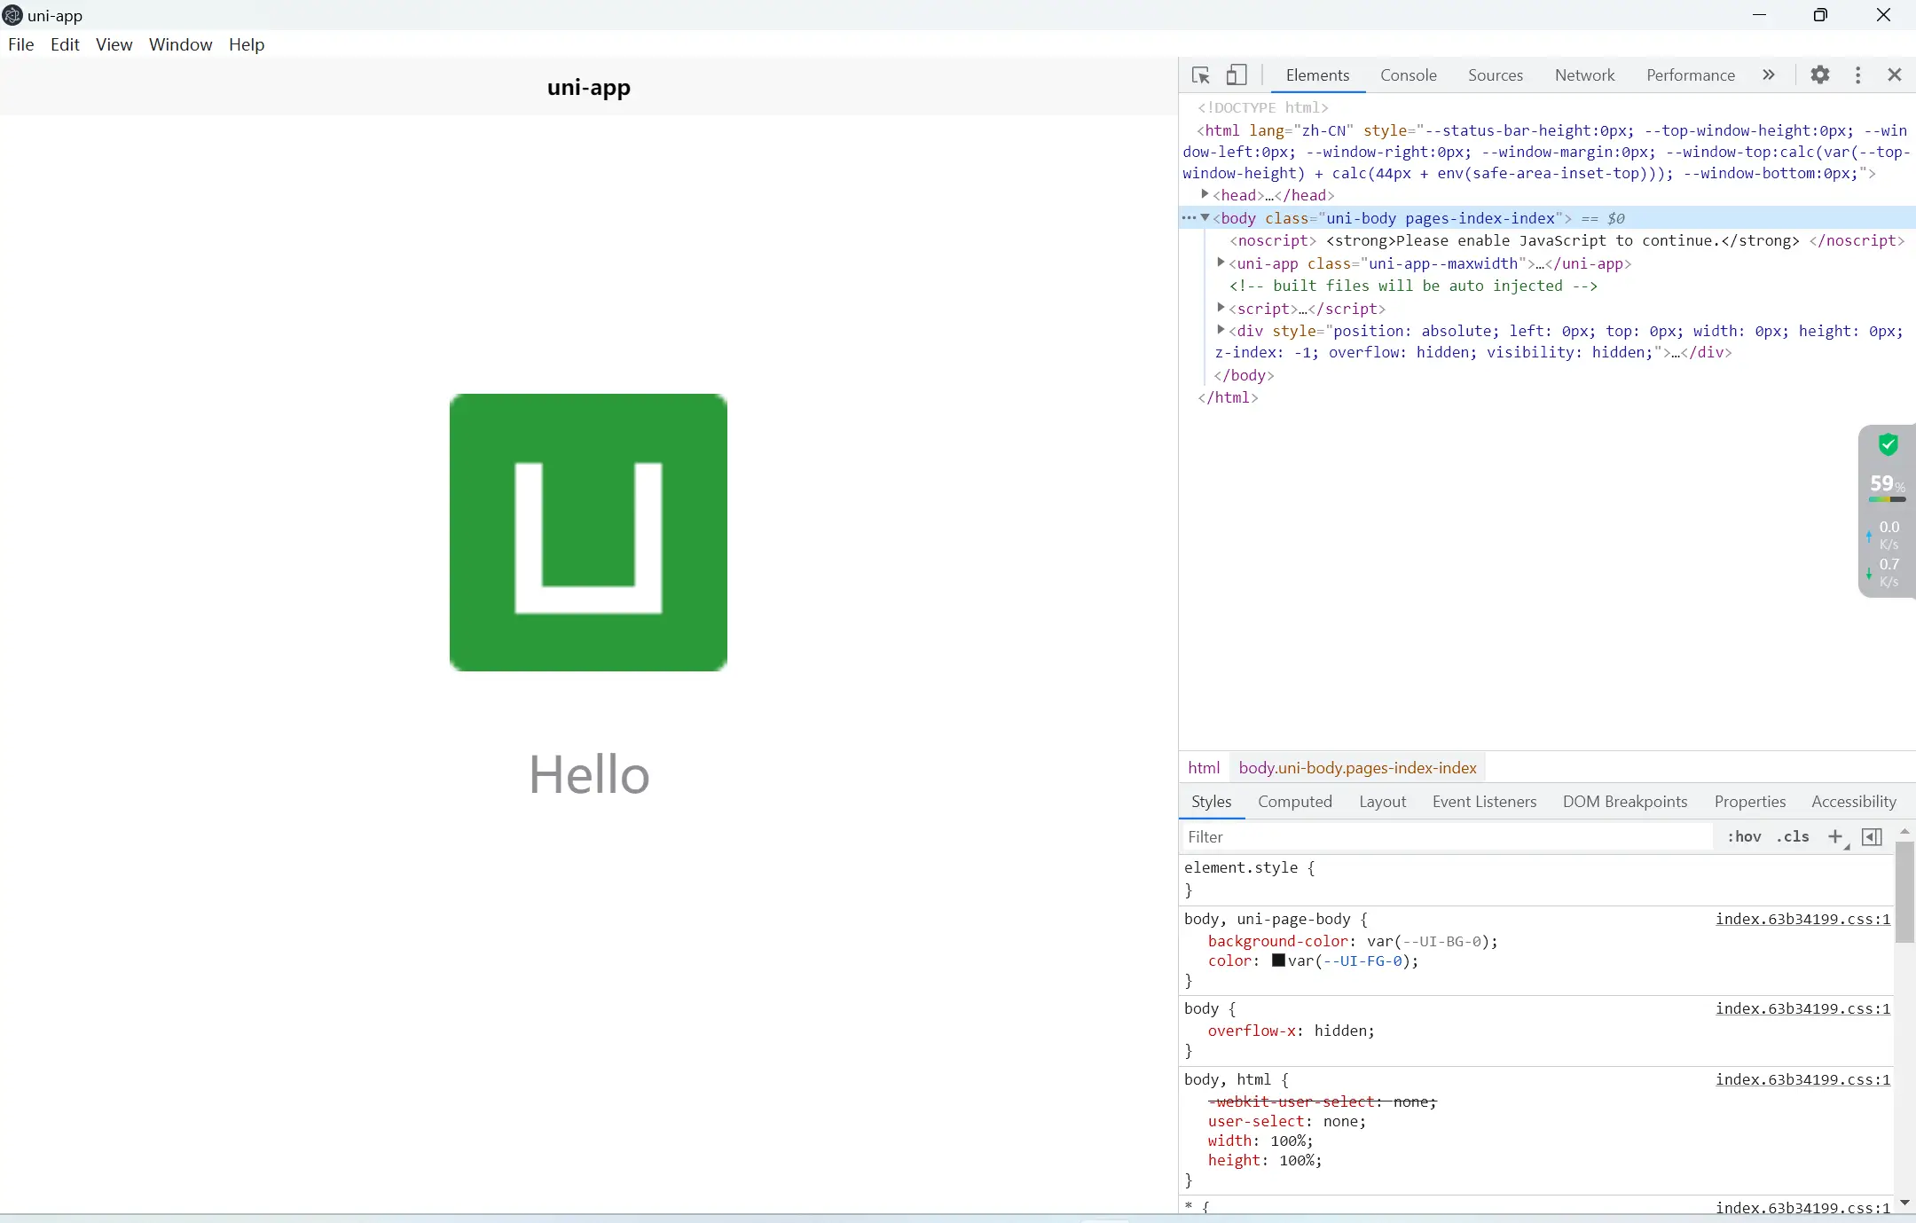Screen dimensions: 1916x1223
Task: Click the uni-app page header title
Action: pyautogui.click(x=589, y=87)
